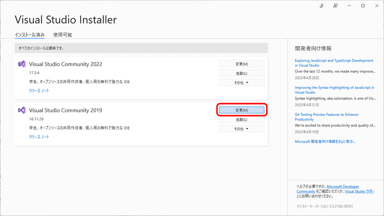Viewport: 384px width, 216px height.
Task: Minimize the Visual Studio Installer window
Action: 349,6
